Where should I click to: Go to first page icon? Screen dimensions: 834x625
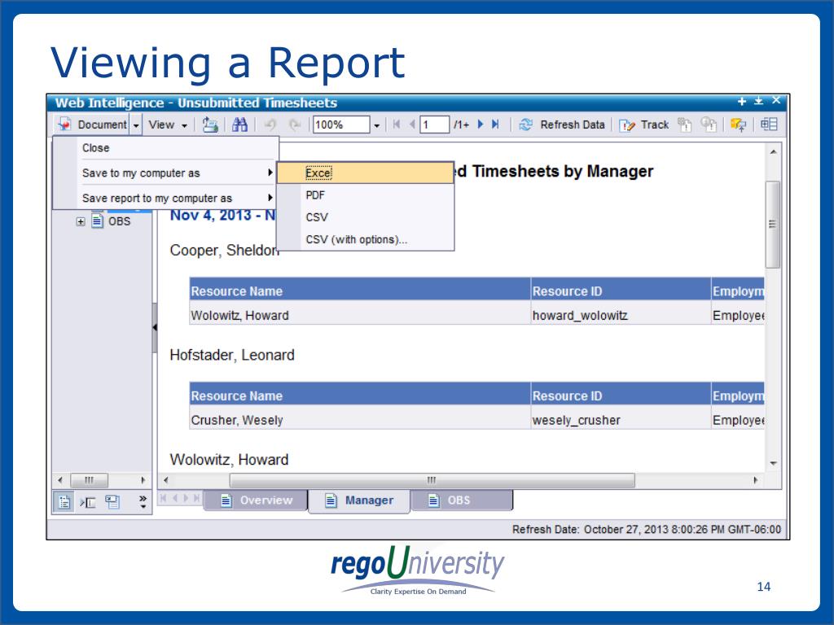tap(397, 125)
